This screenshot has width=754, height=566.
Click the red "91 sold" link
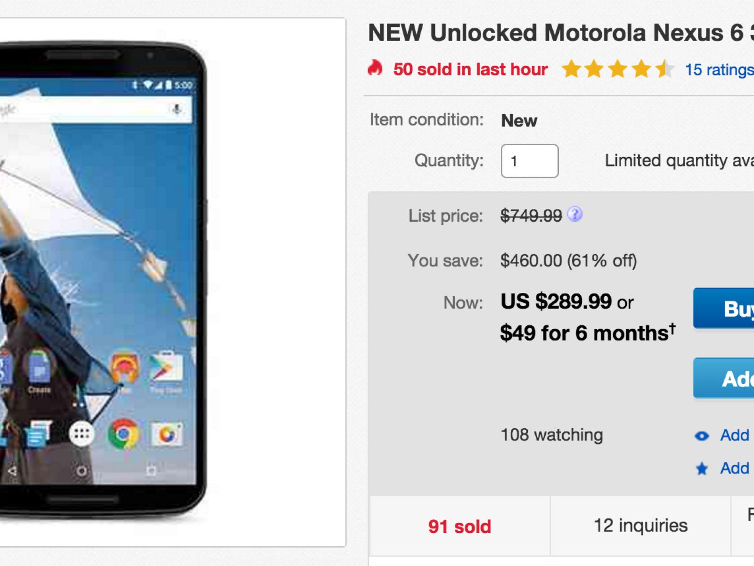[459, 526]
